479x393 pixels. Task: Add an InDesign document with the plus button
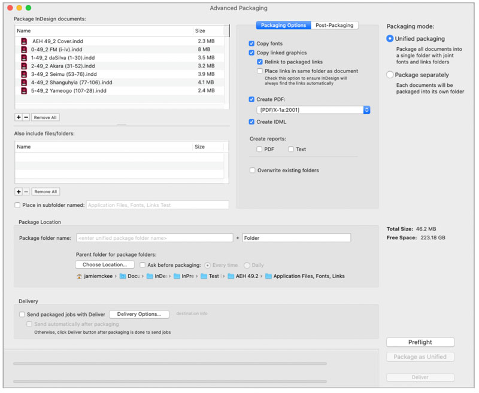click(x=19, y=117)
